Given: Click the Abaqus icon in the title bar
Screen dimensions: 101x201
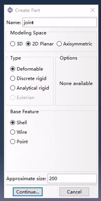Looking at the screenshot, I should 10,10.
